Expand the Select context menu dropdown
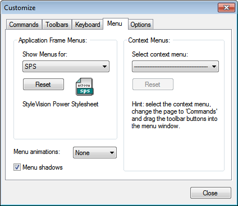 click(x=175, y=67)
